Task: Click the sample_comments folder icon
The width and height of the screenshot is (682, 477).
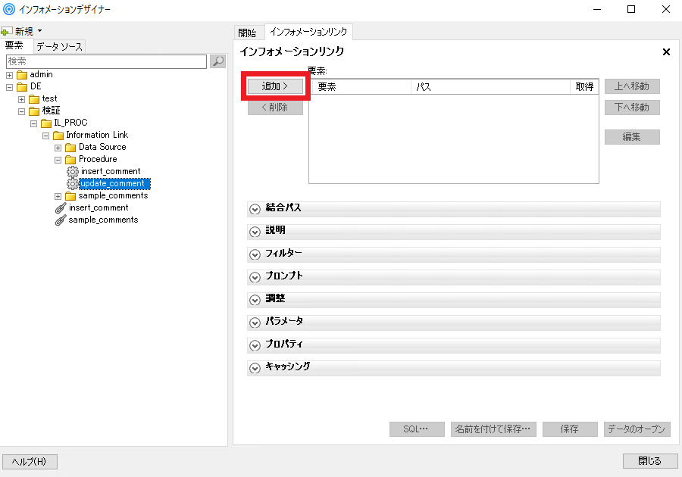Action: 70,196
